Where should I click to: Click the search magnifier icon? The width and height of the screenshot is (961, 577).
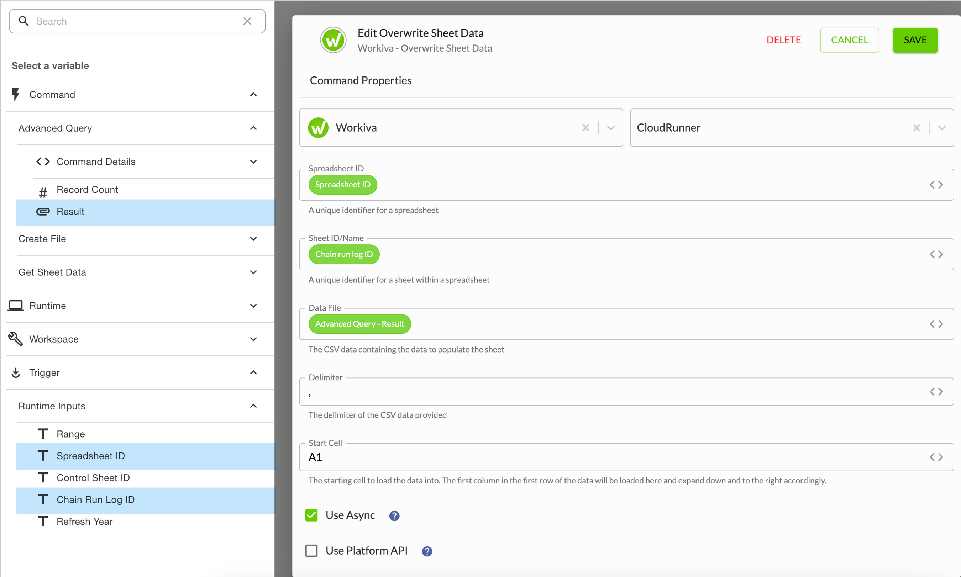click(24, 21)
